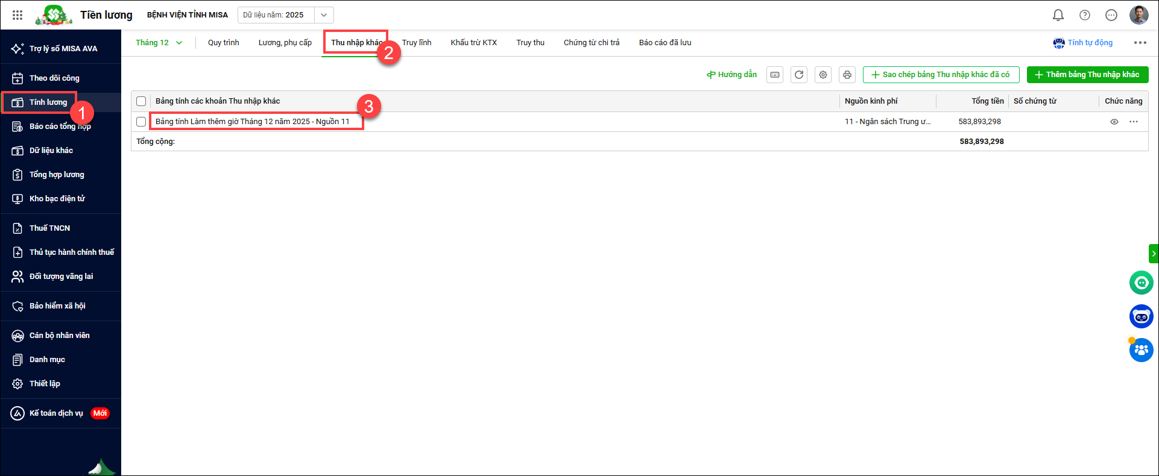
Task: Click the refresh icon in toolbar
Action: click(798, 75)
